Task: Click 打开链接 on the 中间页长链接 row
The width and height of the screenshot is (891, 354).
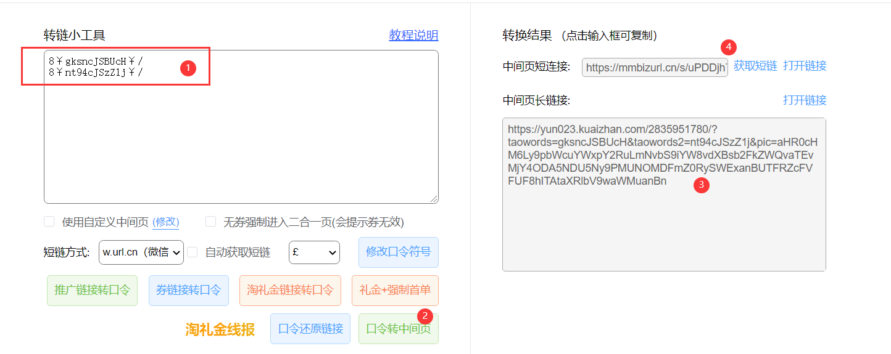Action: pyautogui.click(x=805, y=100)
